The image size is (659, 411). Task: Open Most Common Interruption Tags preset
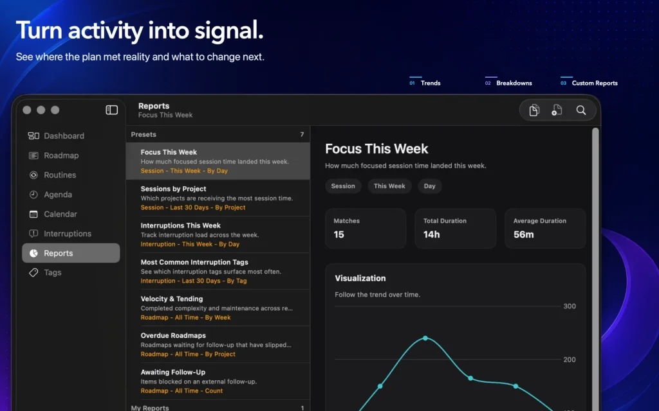(x=218, y=272)
